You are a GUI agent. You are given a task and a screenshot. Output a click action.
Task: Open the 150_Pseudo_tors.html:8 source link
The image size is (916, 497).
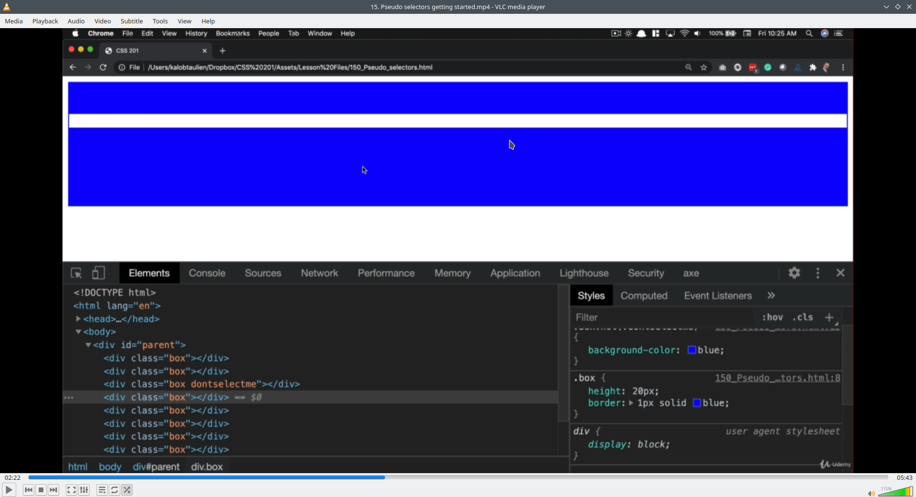[778, 378]
